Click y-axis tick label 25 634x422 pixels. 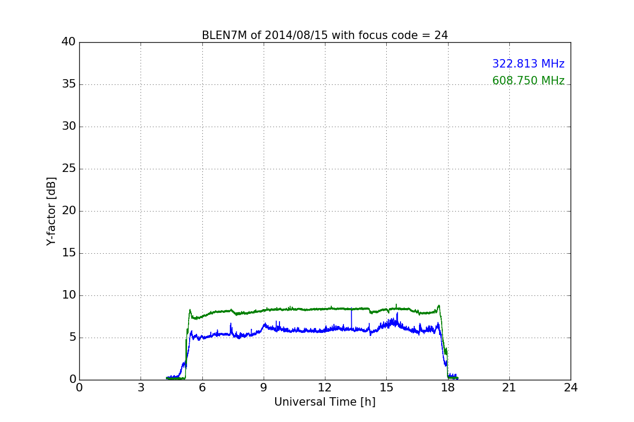(x=69, y=169)
